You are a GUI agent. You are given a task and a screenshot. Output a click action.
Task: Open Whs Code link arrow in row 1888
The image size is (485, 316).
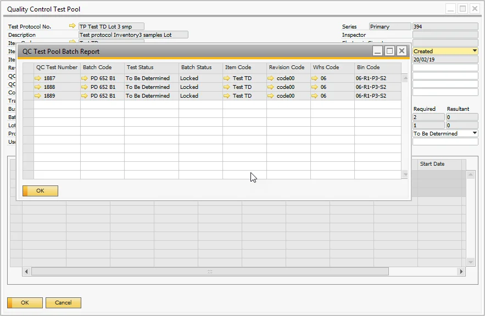315,87
